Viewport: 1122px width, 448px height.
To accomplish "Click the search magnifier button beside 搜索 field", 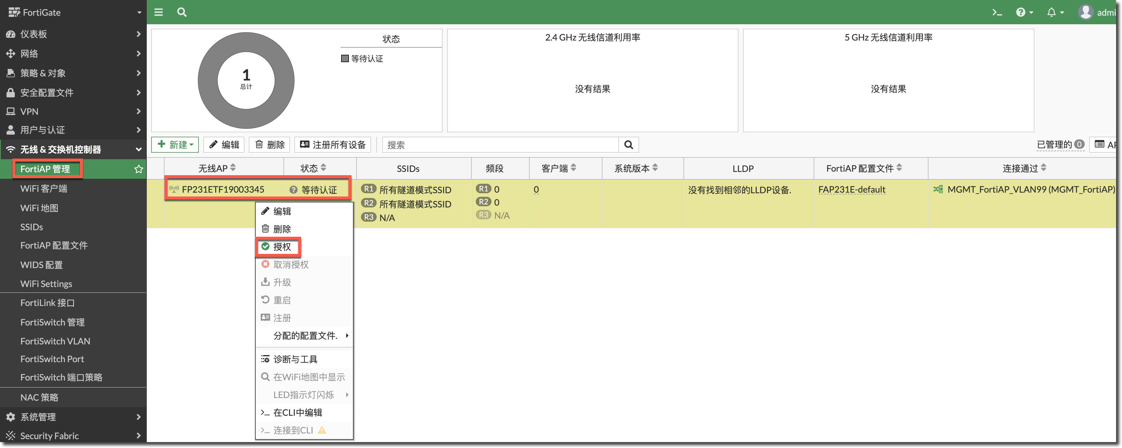I will click(628, 145).
